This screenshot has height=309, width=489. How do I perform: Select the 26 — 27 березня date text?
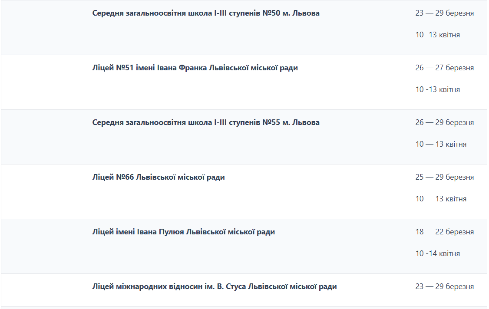coord(444,68)
